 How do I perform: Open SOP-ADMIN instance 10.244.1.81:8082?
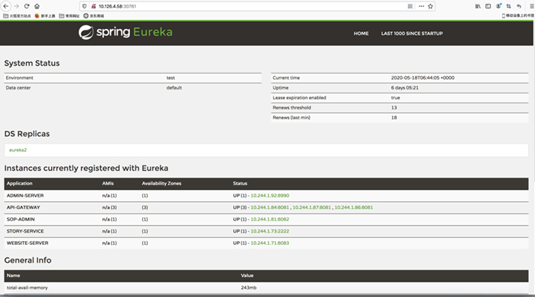pos(270,220)
